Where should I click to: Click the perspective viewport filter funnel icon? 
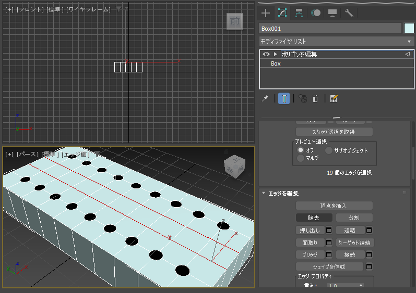[x=98, y=154]
